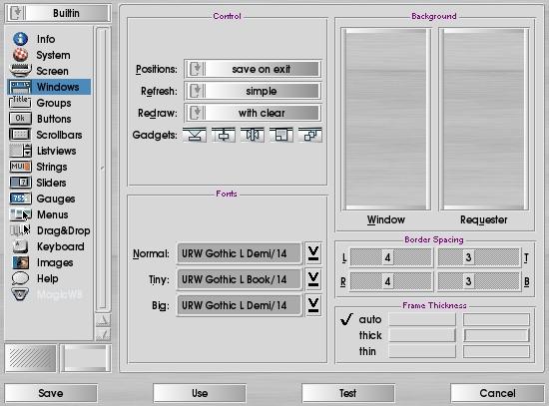Click the Save button
The height and width of the screenshot is (406, 549).
51,393
